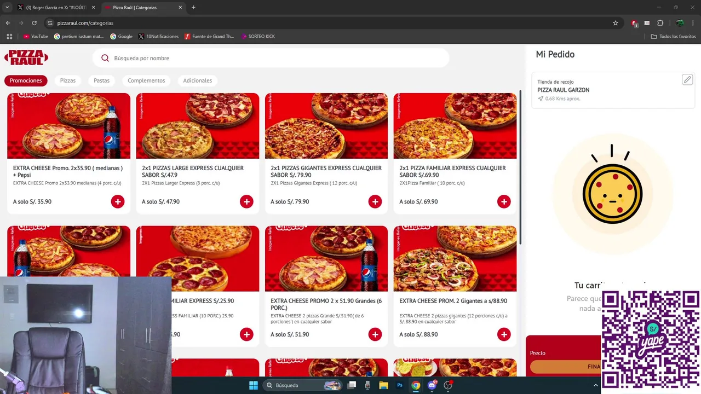Add 2x1 Pizzas Large Express S/.47.9
Screen dimensions: 701x394
246,201
